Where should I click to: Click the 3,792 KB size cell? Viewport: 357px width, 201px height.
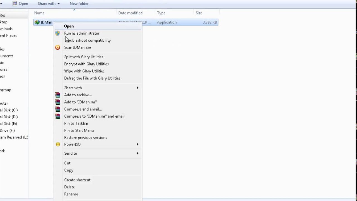(210, 22)
